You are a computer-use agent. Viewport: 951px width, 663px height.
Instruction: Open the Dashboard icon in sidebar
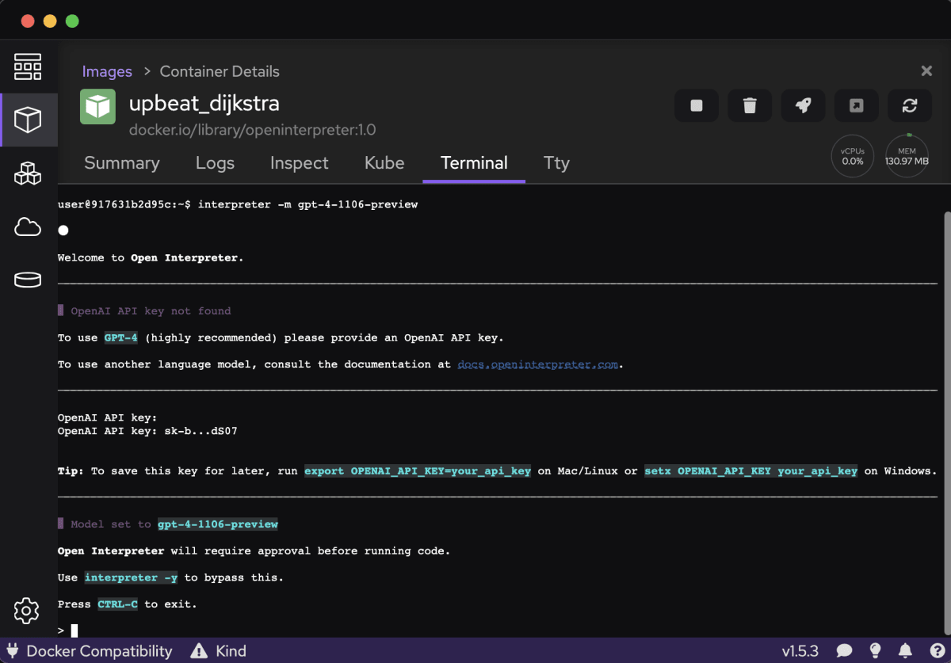click(28, 67)
